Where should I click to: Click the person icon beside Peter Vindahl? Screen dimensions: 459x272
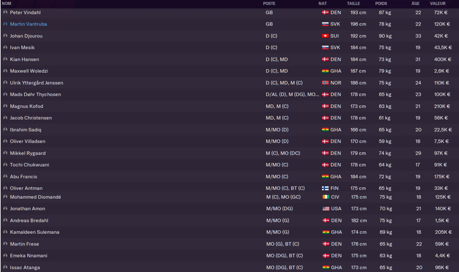pos(5,12)
